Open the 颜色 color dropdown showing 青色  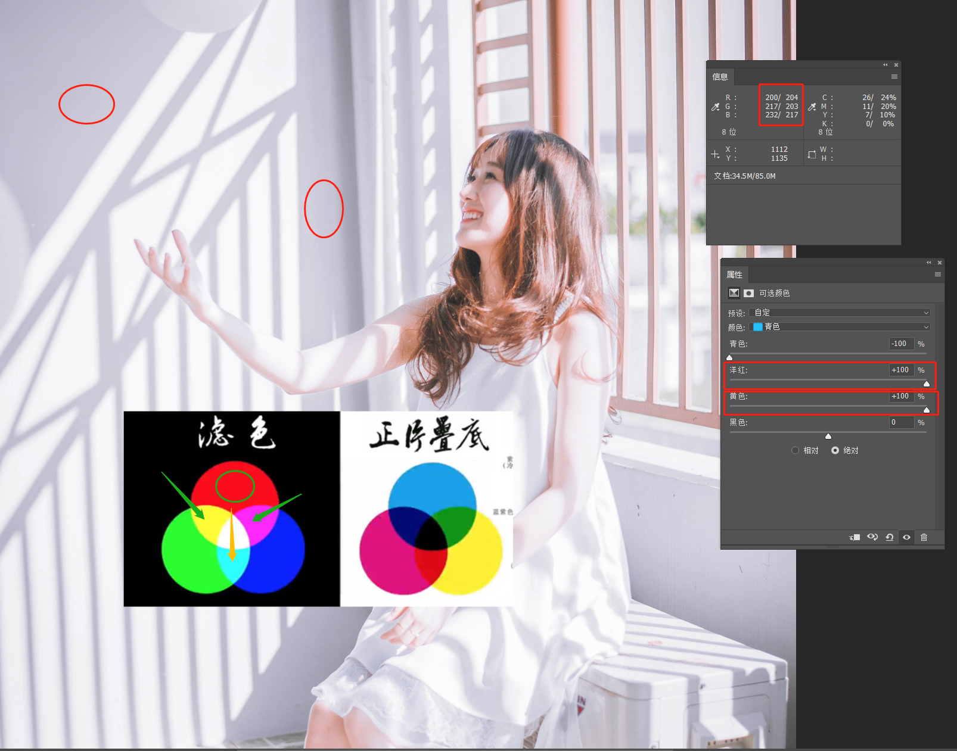point(839,327)
